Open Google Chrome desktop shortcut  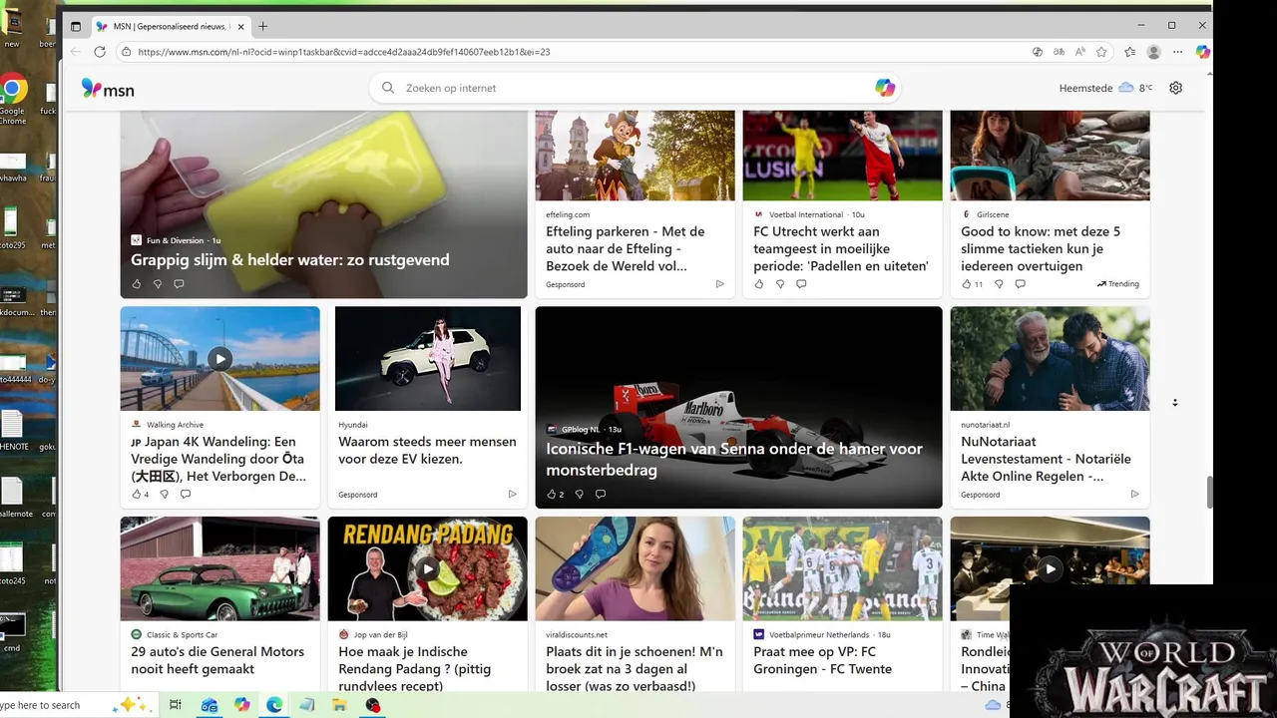click(12, 100)
